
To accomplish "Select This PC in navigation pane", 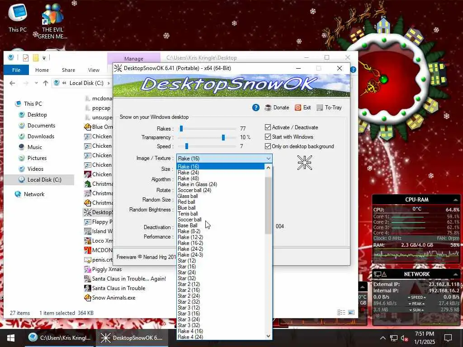I will point(33,103).
